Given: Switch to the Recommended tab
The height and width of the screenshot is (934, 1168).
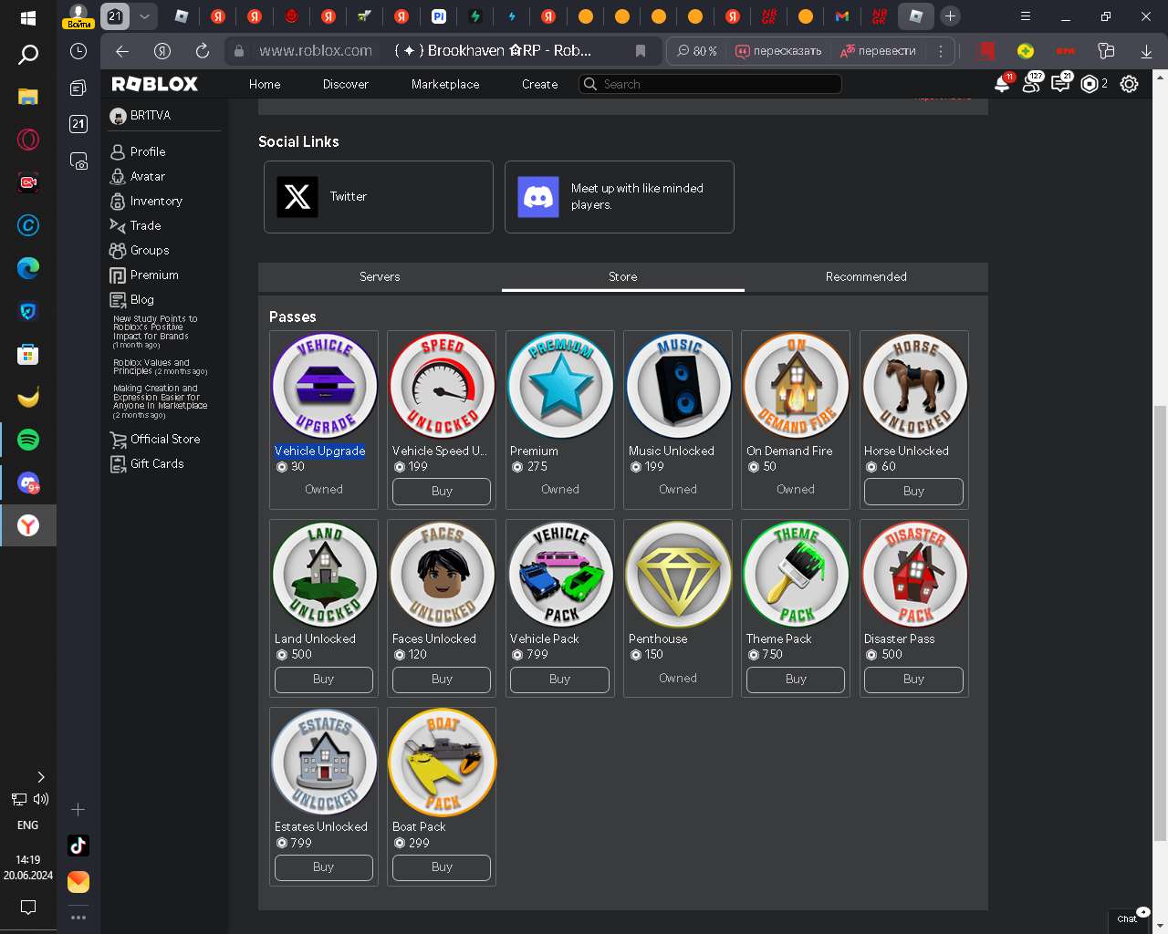Looking at the screenshot, I should (866, 277).
